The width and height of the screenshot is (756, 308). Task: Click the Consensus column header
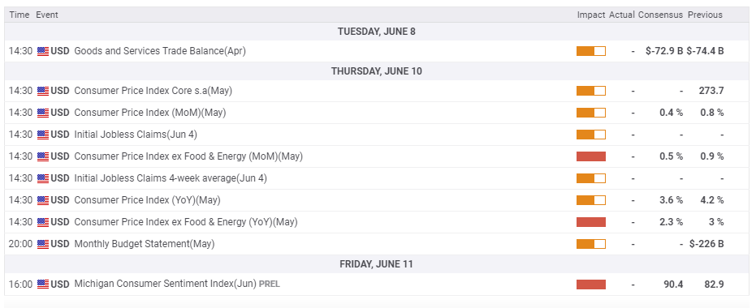pos(660,15)
